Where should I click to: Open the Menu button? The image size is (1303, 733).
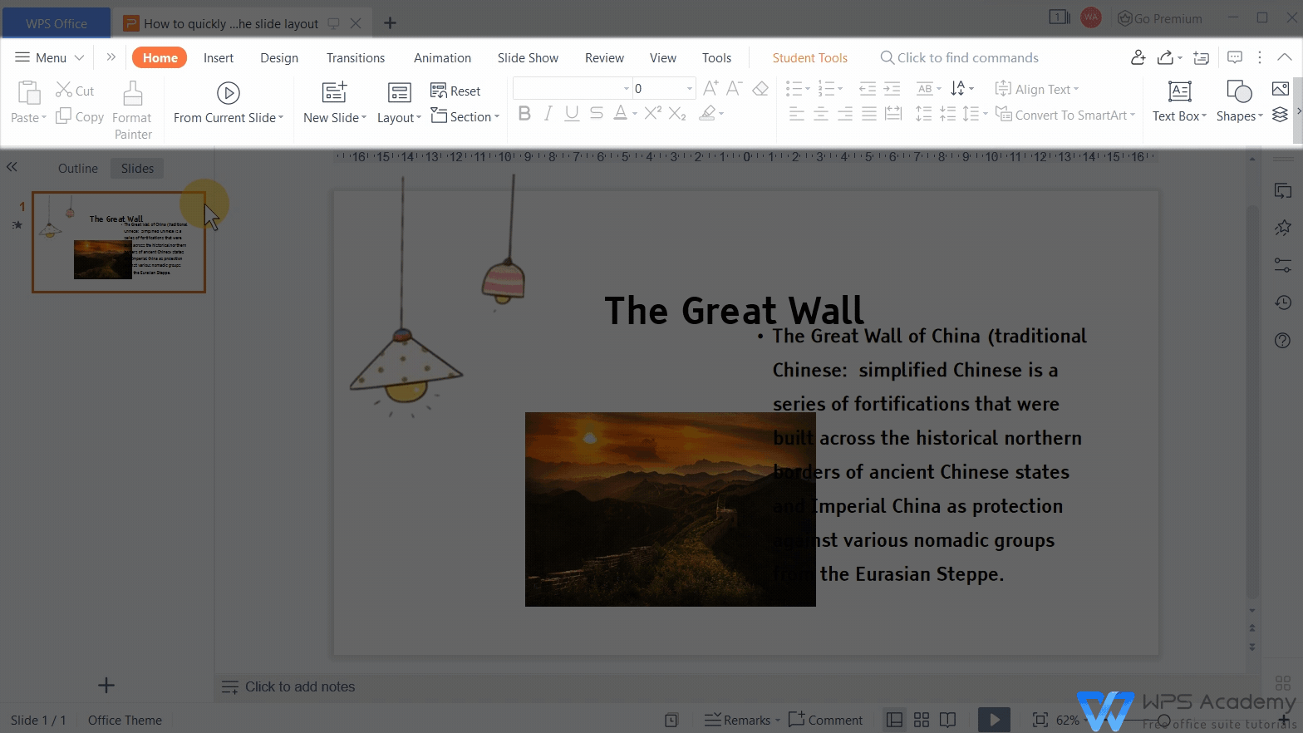coord(50,57)
